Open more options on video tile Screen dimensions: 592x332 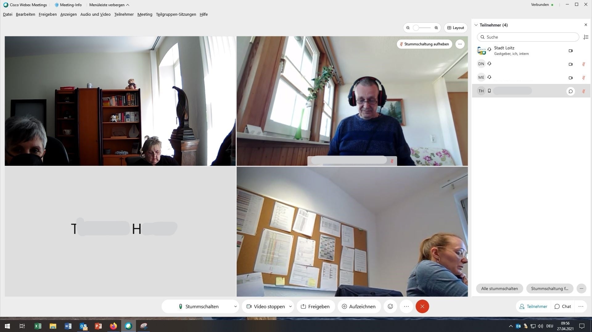pyautogui.click(x=460, y=44)
